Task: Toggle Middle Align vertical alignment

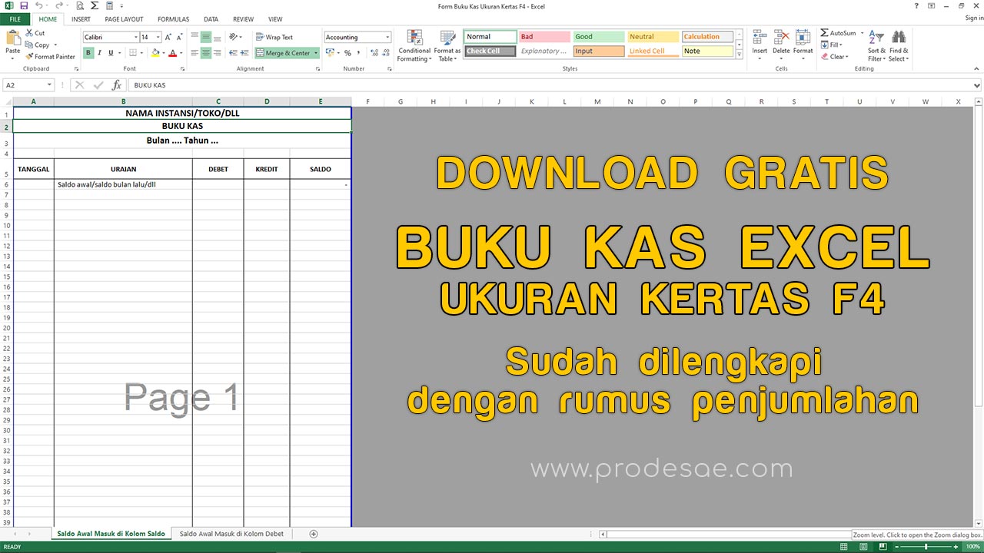Action: [x=206, y=37]
